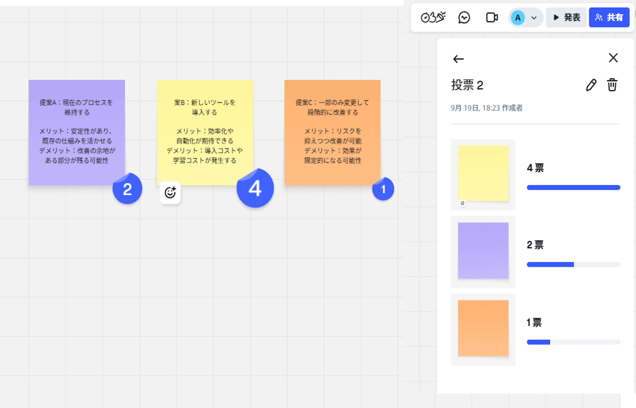Image resolution: width=636 pixels, height=408 pixels.
Task: Edit the 投票 2 title with pencil icon
Action: pos(591,85)
